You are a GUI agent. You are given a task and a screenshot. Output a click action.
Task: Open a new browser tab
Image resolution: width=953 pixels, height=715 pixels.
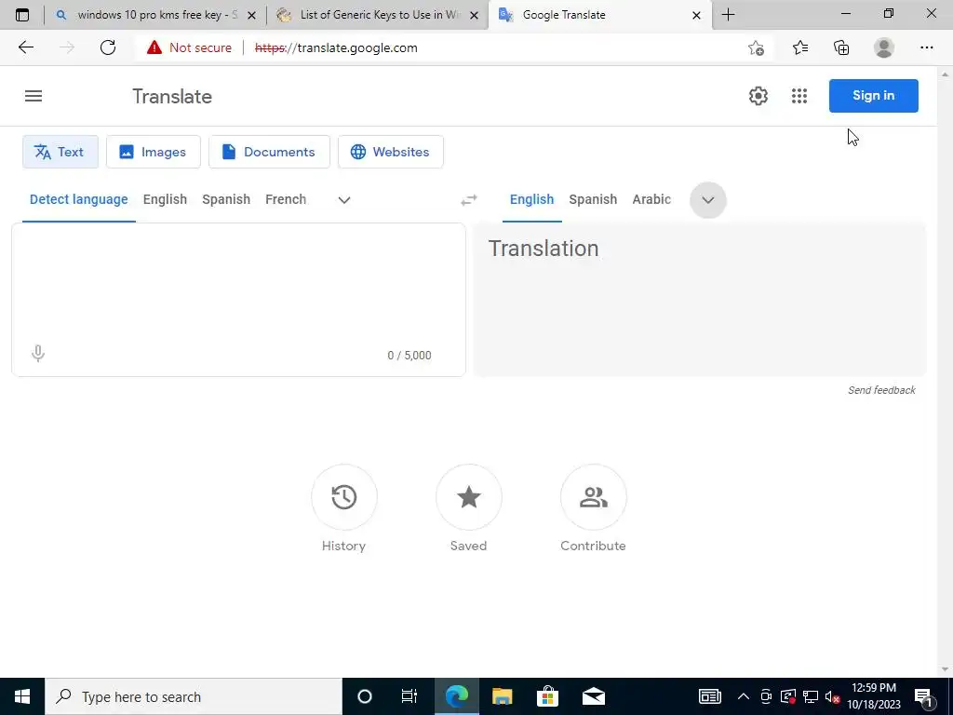[728, 15]
